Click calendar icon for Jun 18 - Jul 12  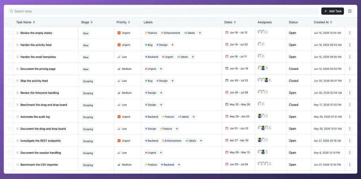pos(227,33)
